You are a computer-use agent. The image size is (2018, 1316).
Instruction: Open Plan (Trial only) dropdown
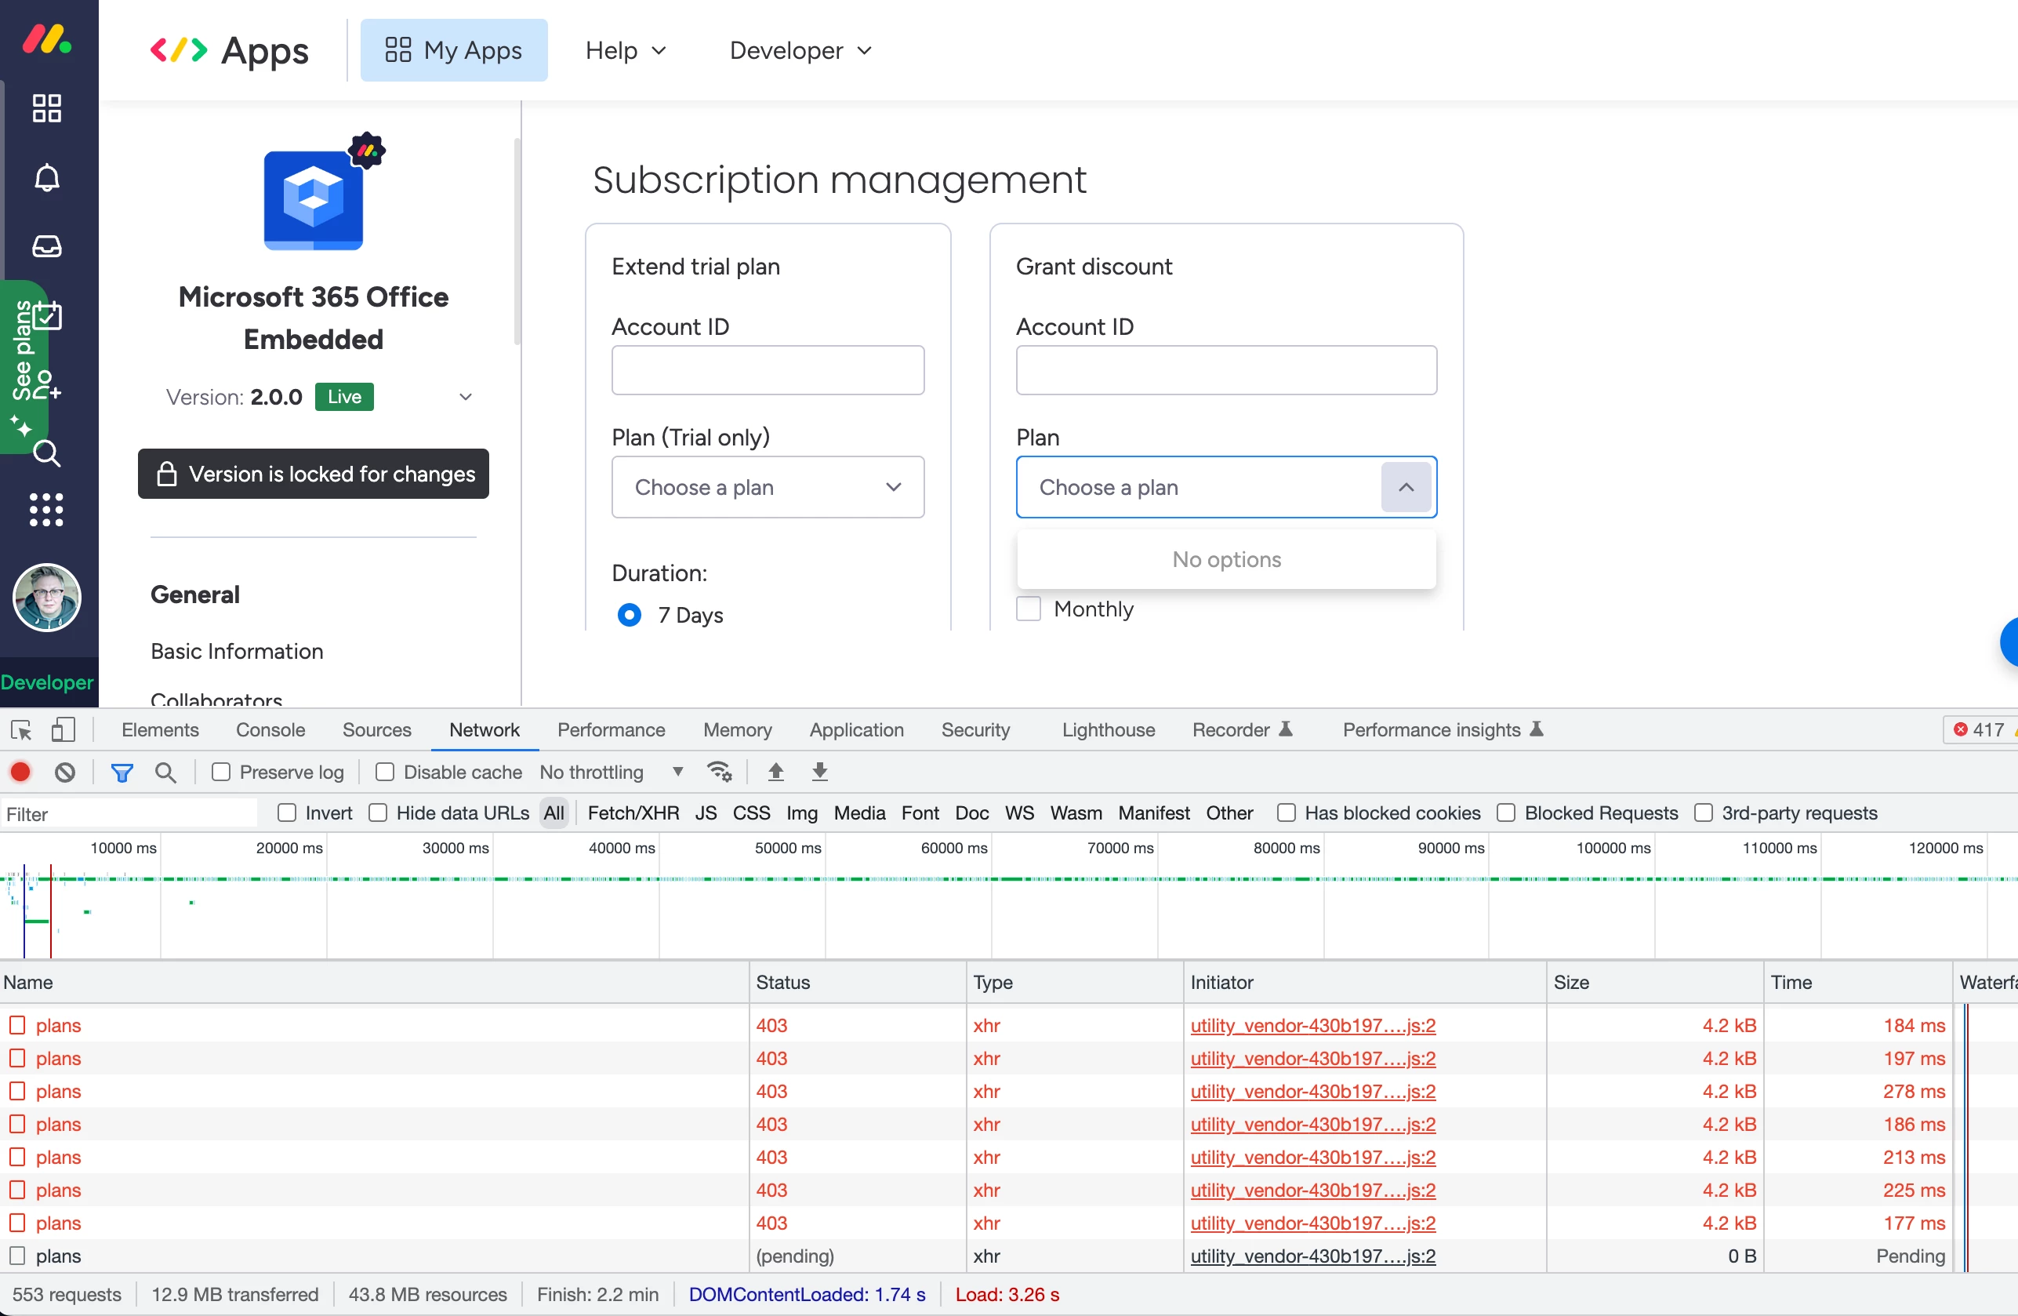[x=768, y=487]
